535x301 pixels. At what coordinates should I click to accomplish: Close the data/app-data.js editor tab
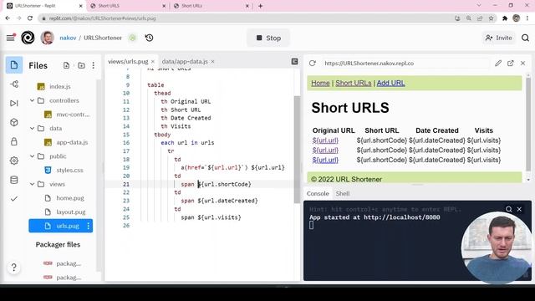tap(212, 61)
